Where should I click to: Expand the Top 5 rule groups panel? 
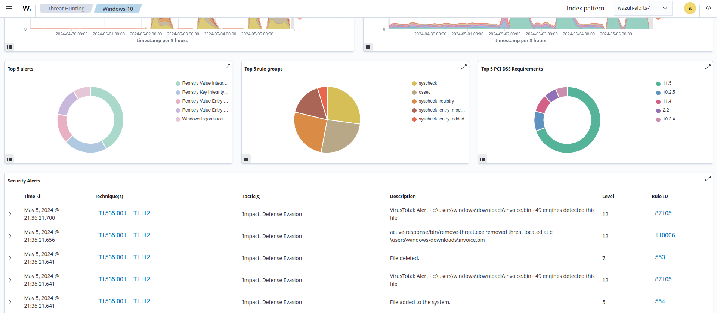coord(464,67)
